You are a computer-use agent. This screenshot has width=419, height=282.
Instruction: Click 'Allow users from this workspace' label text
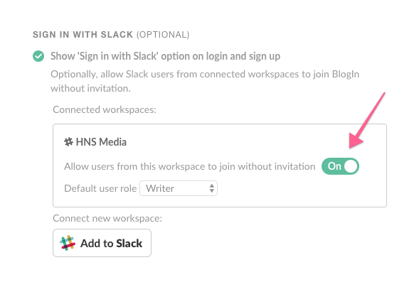[x=190, y=166]
